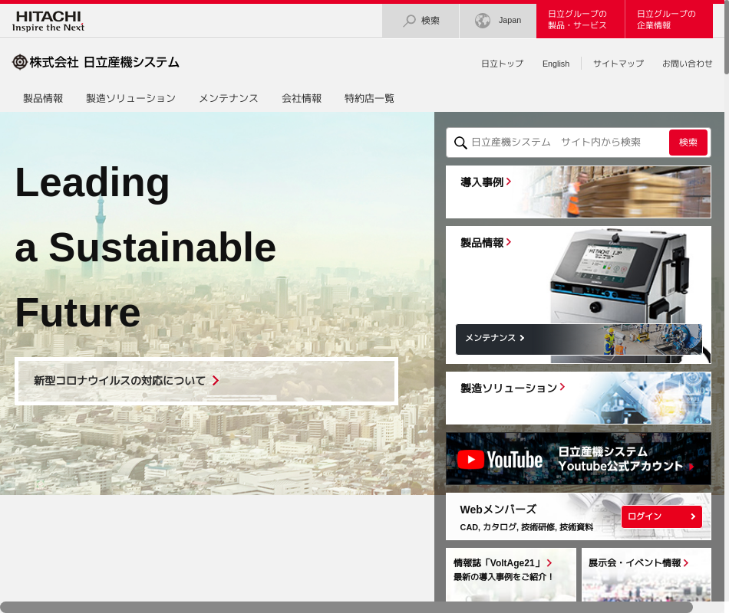Expand the メンテナンス navigation item

(228, 98)
